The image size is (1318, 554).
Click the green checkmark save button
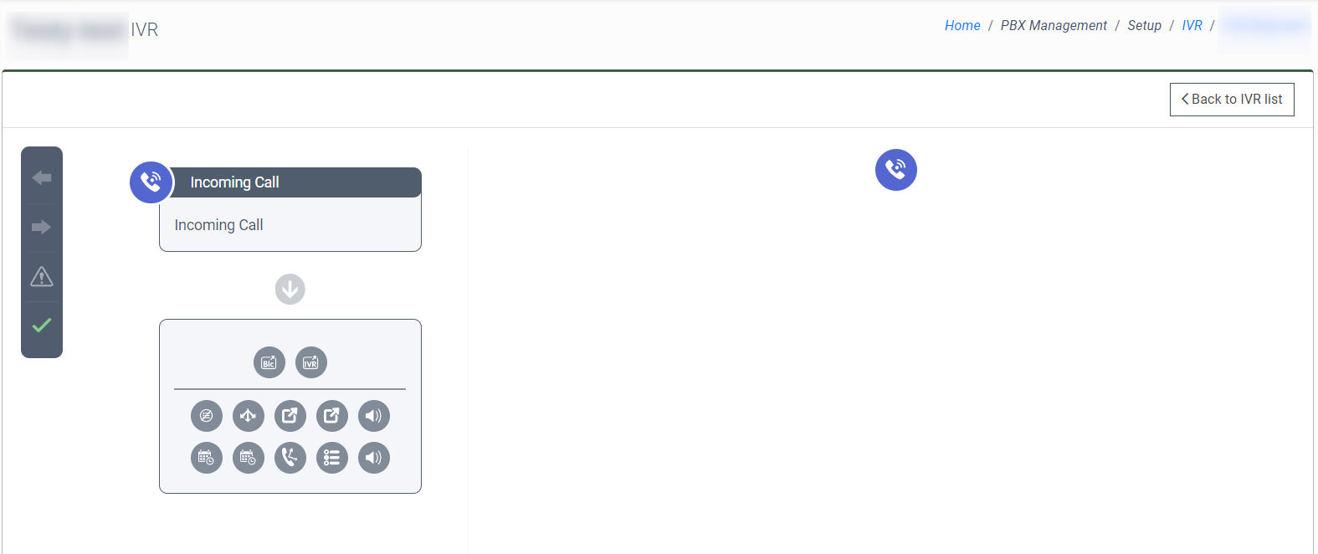coord(42,326)
